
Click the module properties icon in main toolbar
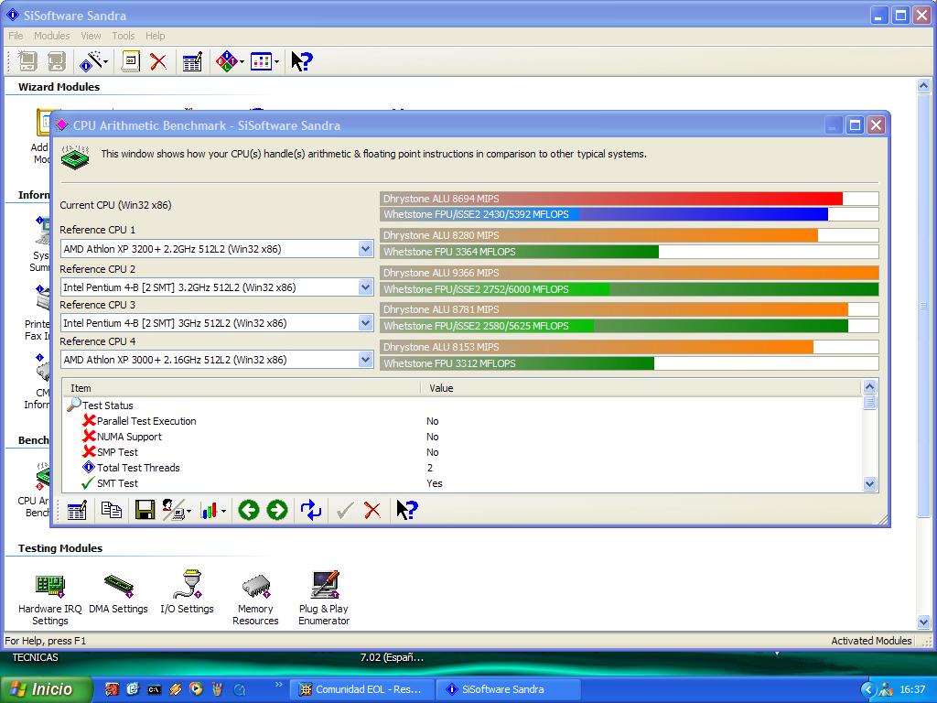tap(130, 61)
